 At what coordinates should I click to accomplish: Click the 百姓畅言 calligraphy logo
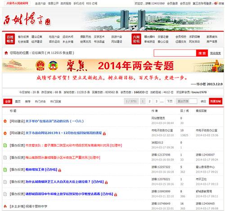point(27,19)
